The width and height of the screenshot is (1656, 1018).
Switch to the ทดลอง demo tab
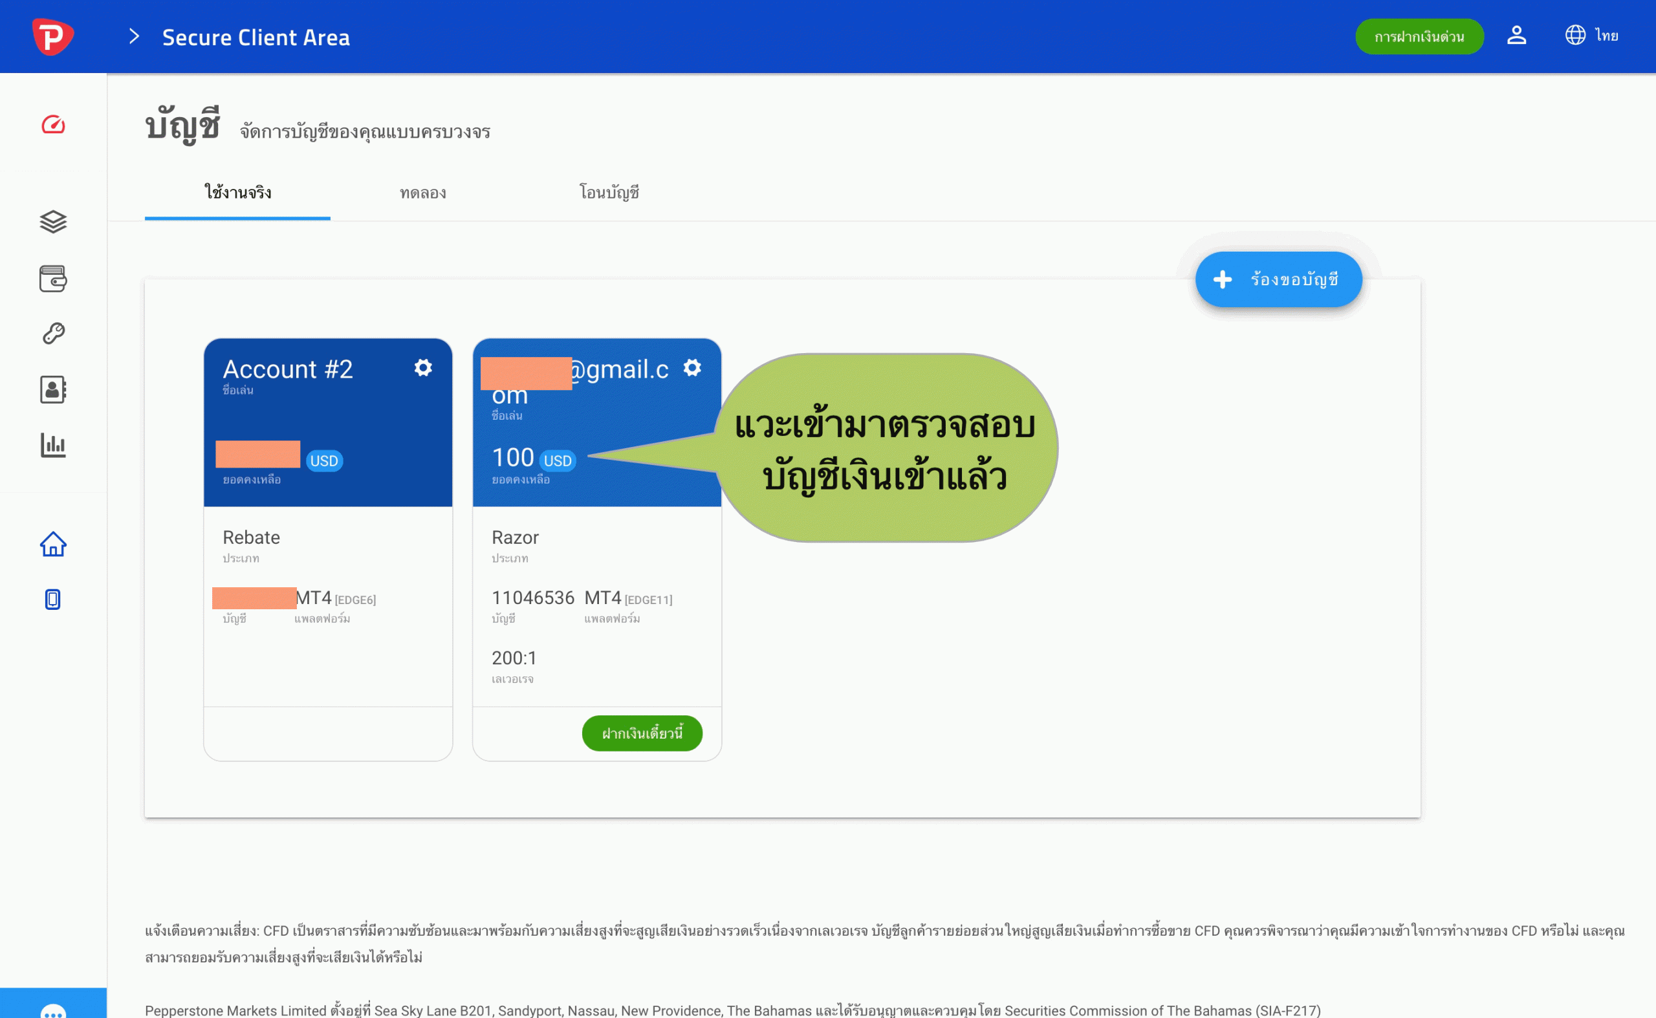(423, 193)
